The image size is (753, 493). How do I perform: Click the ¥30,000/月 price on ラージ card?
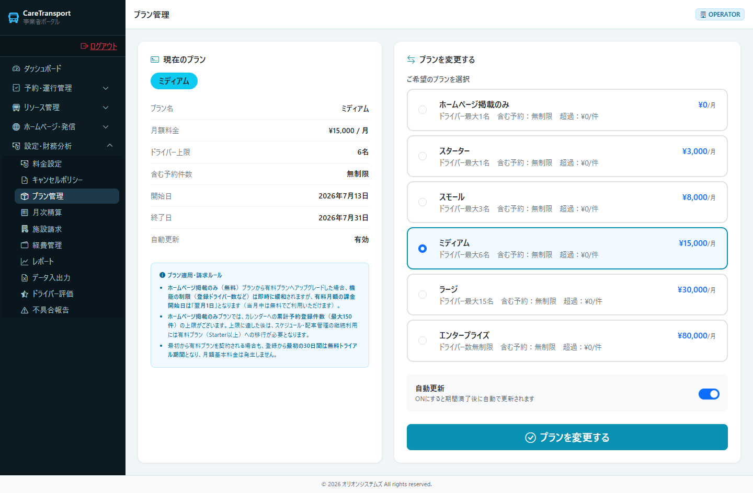(x=697, y=289)
